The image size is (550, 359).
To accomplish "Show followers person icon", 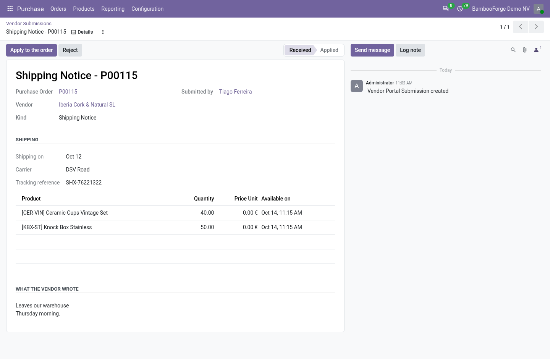I will coord(537,50).
